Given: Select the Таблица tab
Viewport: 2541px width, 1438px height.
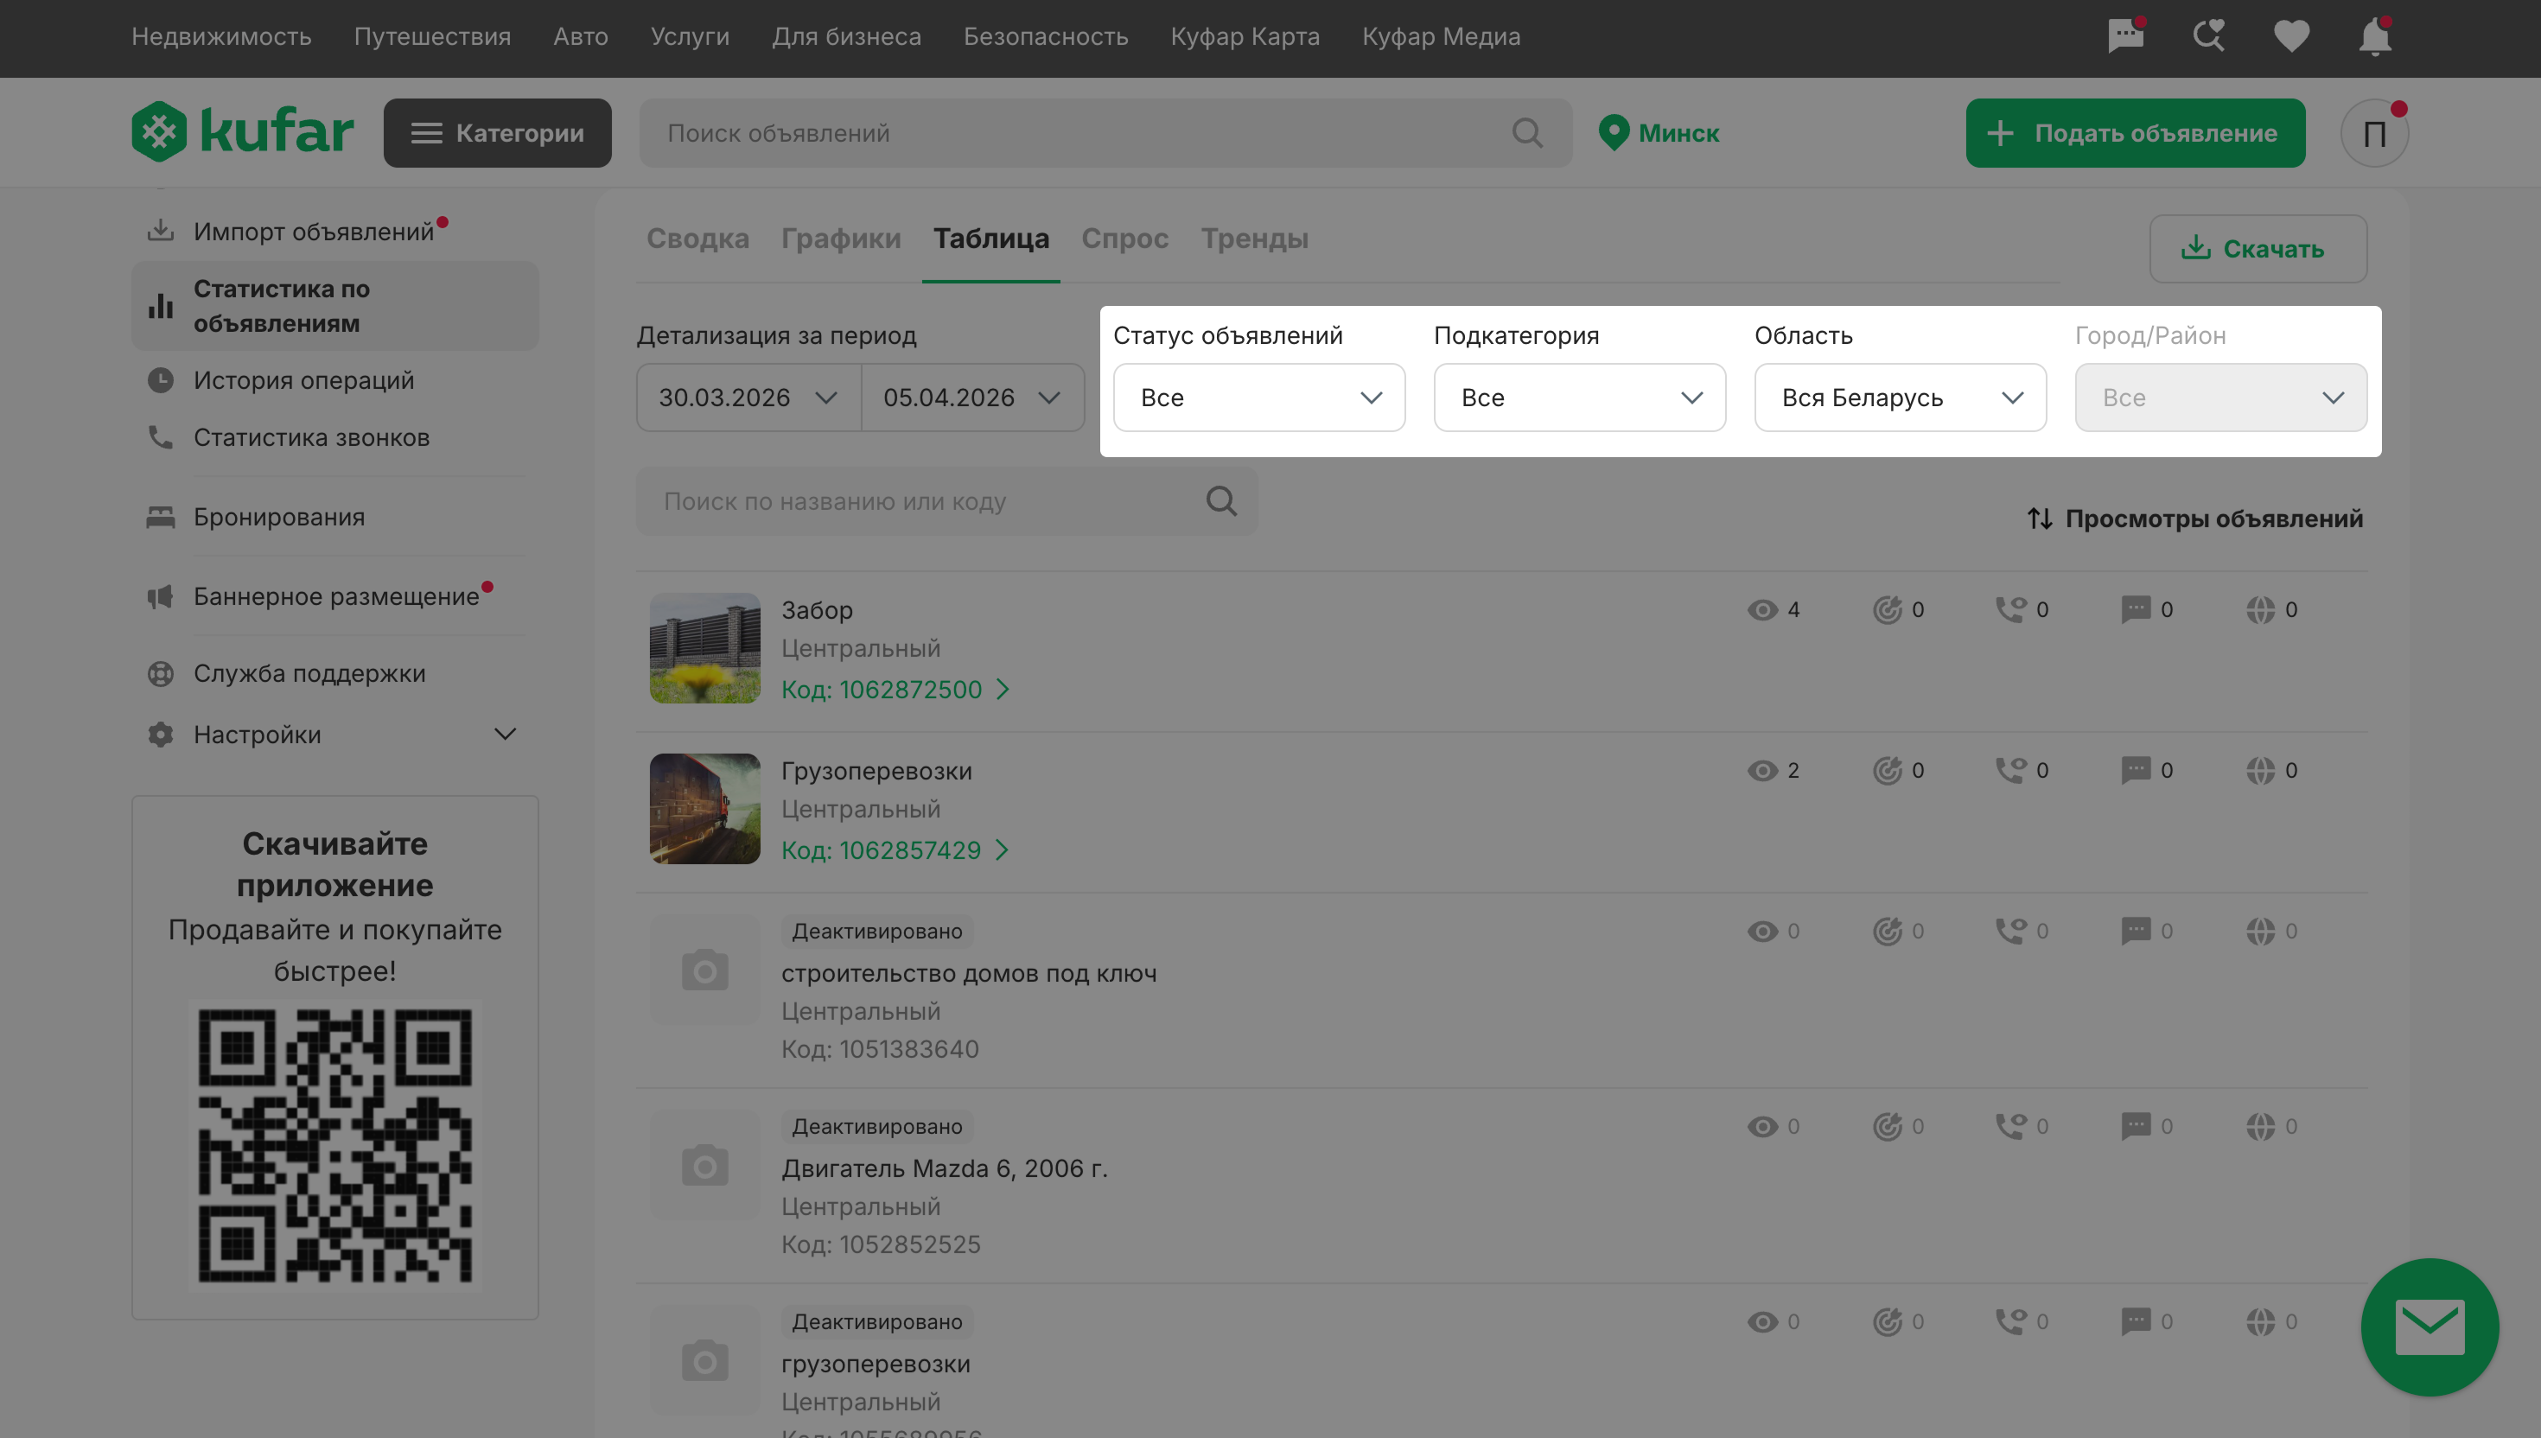Looking at the screenshot, I should pyautogui.click(x=990, y=239).
